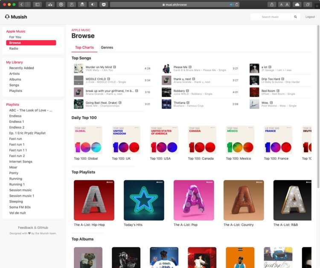Toggle the dark mode extension icon

(93, 5)
